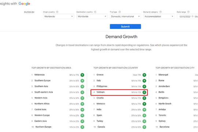
Task: Click the growth arrow icon for Philippines
Action: pyautogui.click(x=144, y=87)
